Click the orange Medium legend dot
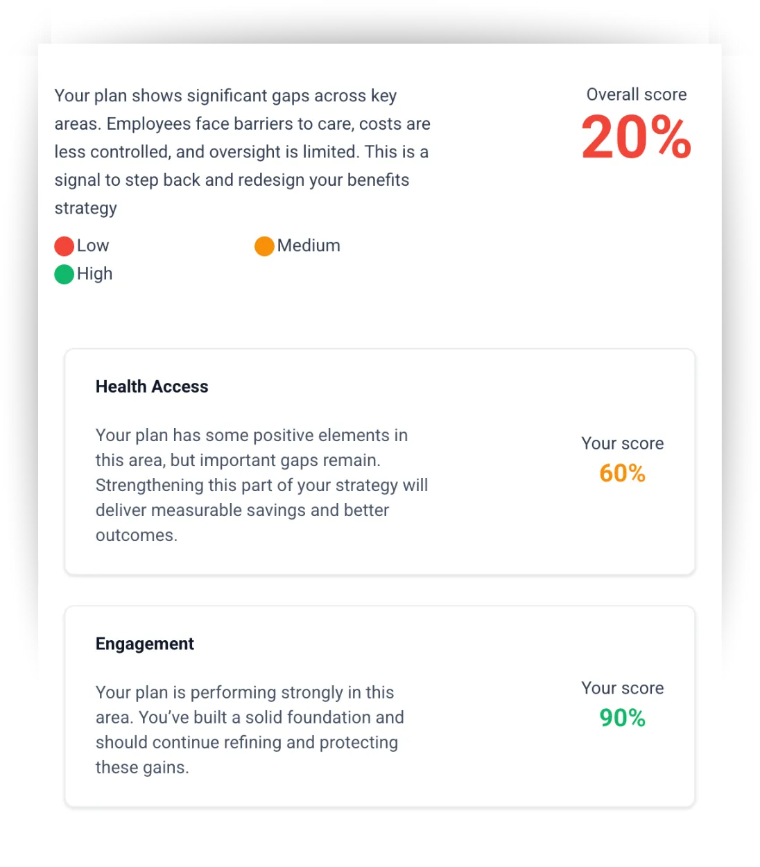 pyautogui.click(x=264, y=246)
